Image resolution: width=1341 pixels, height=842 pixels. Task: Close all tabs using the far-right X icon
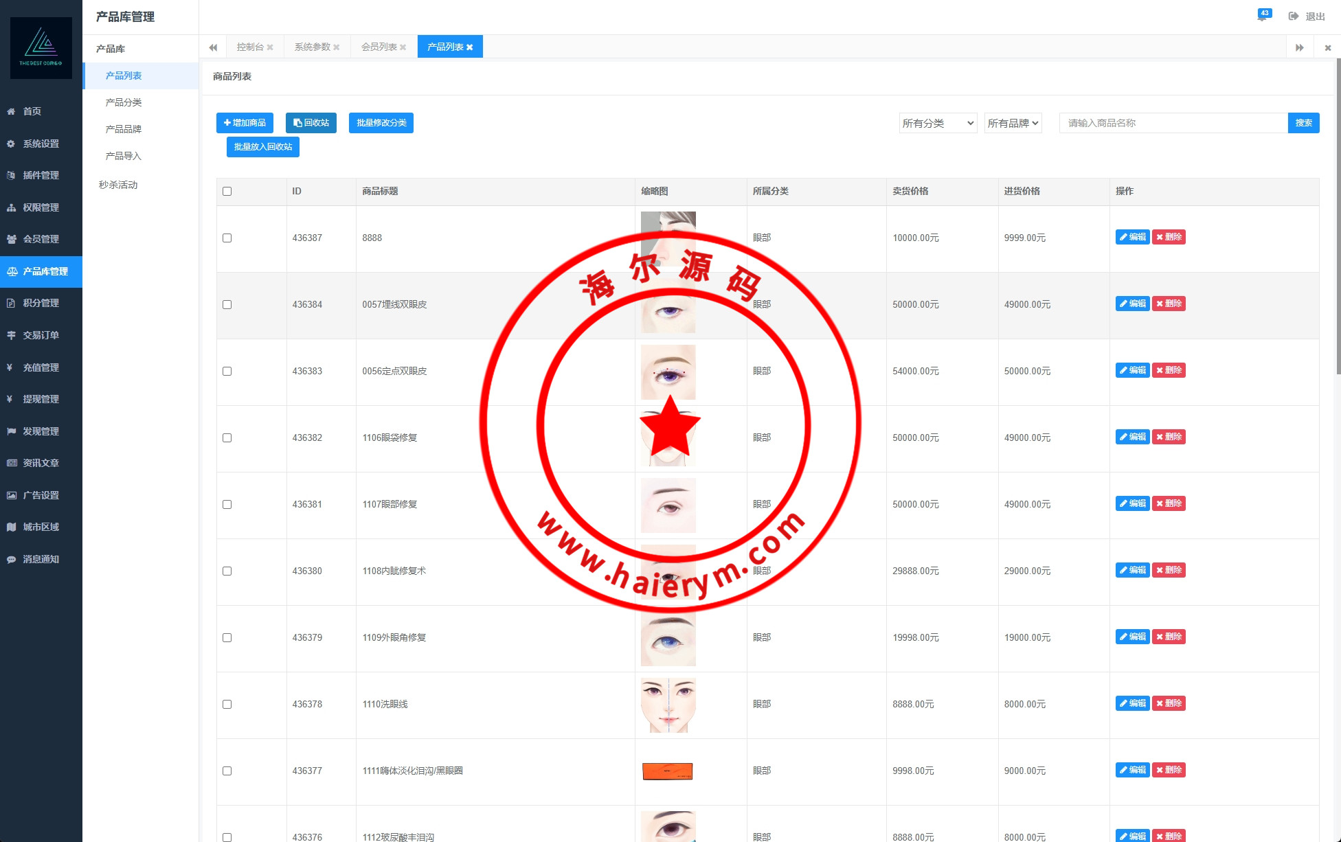coord(1328,47)
